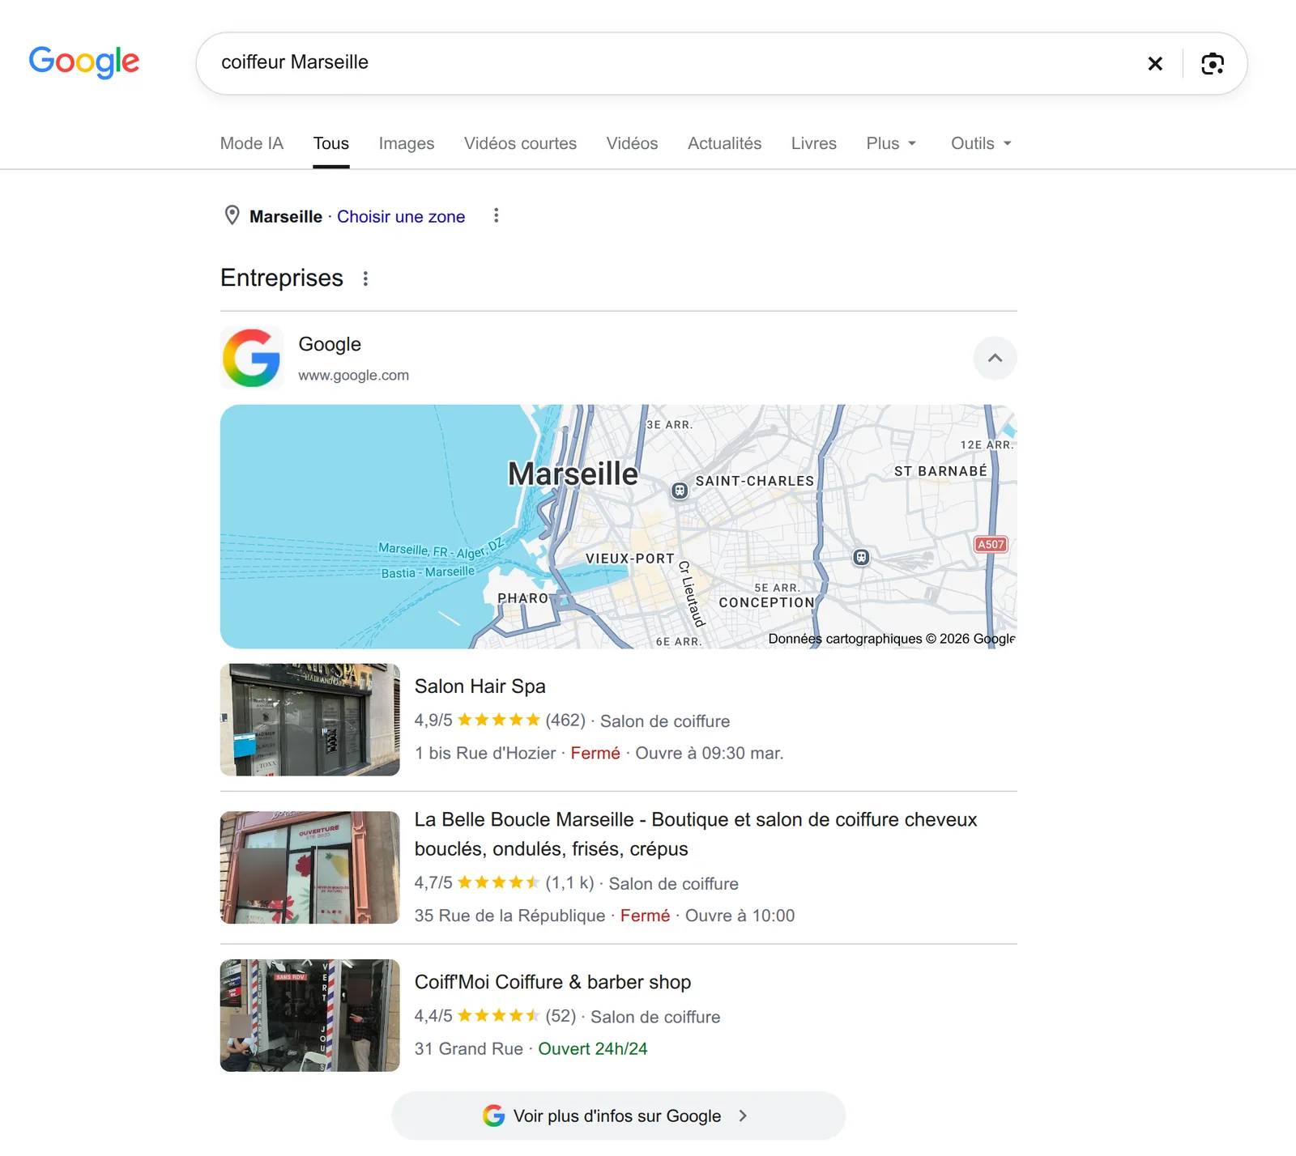Click the Google G logo in the provider card
Viewport: 1296px width, 1156px height.
point(252,358)
